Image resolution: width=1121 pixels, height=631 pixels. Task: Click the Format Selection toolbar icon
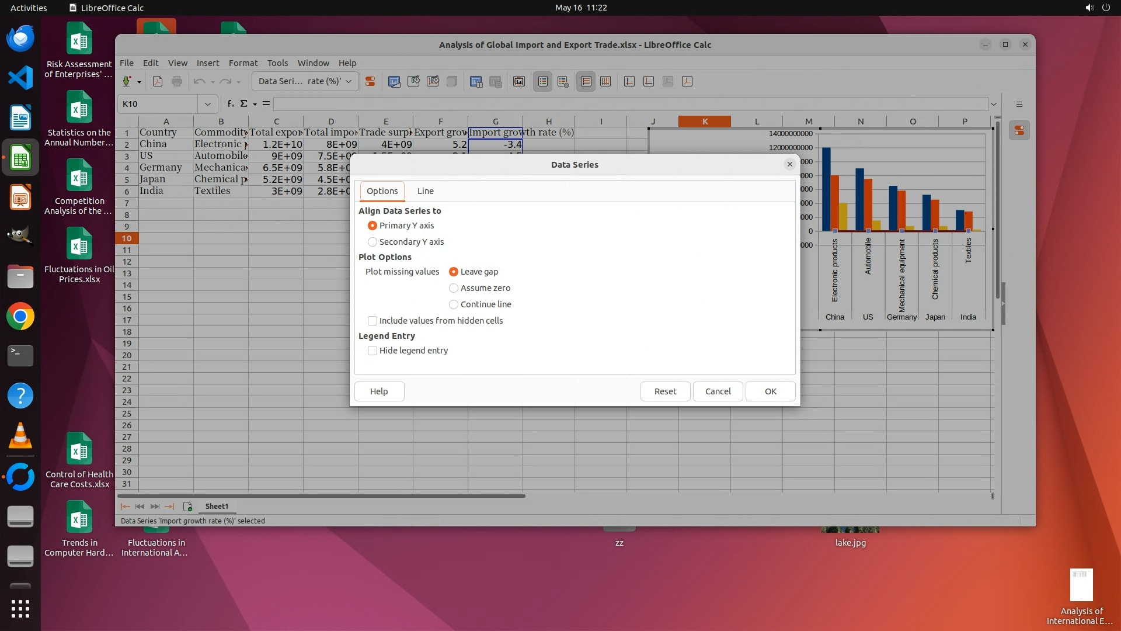(x=370, y=81)
